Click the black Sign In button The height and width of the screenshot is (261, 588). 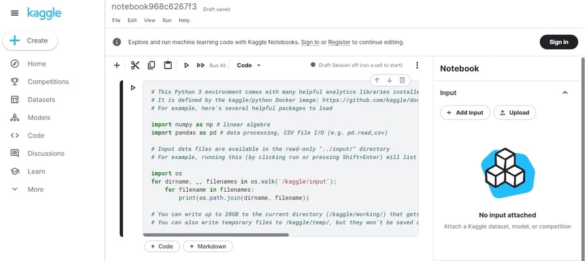pyautogui.click(x=559, y=42)
